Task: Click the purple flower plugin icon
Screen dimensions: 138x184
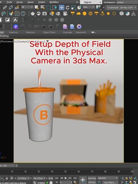Action: (x=79, y=27)
